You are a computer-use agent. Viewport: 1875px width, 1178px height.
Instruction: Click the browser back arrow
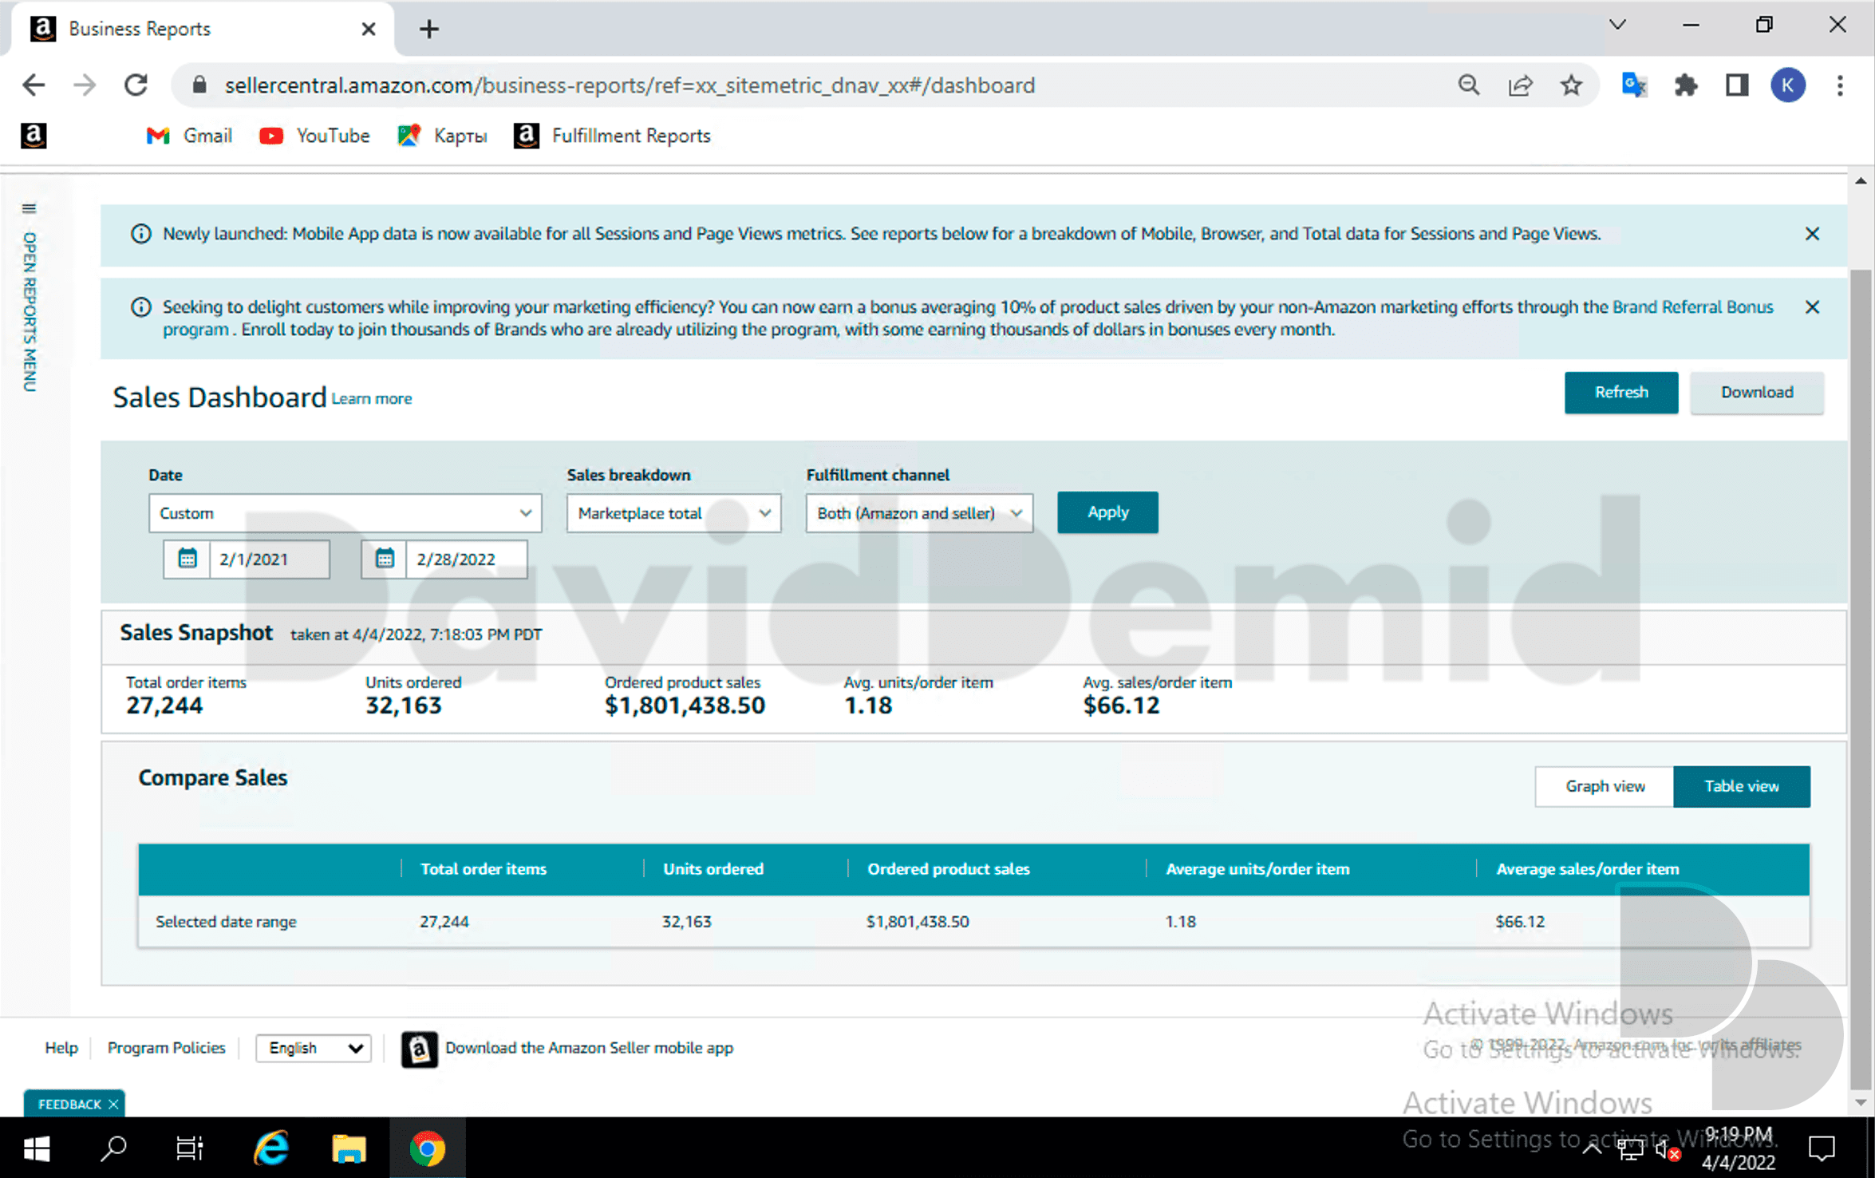click(x=34, y=85)
